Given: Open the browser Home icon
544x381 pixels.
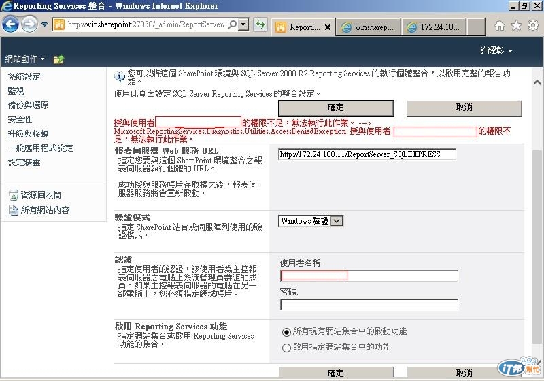Looking at the screenshot, I should (x=500, y=25).
